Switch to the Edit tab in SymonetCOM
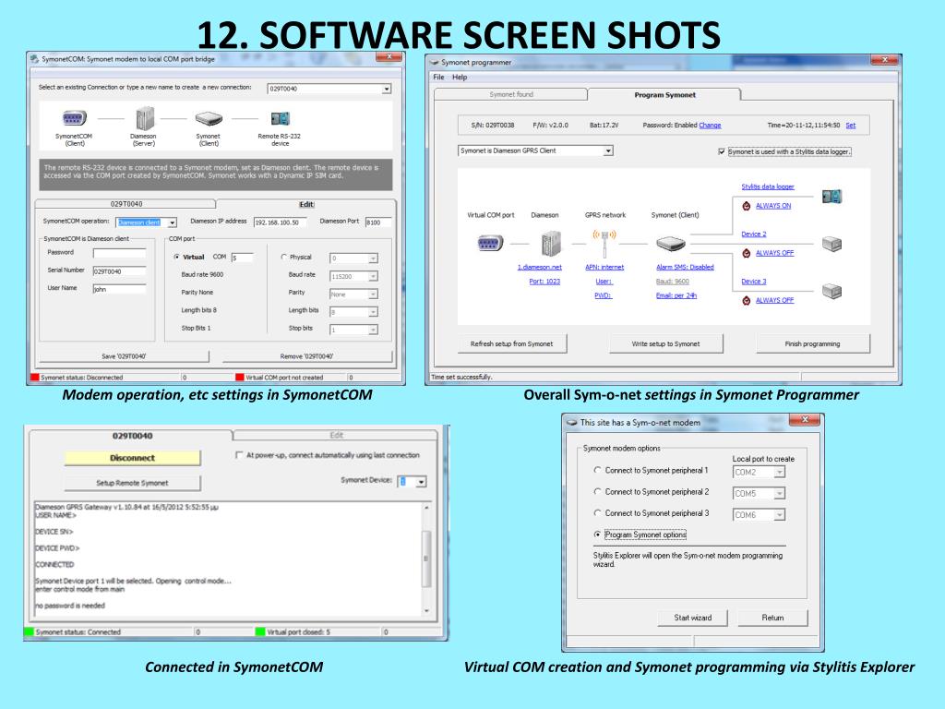 306,204
